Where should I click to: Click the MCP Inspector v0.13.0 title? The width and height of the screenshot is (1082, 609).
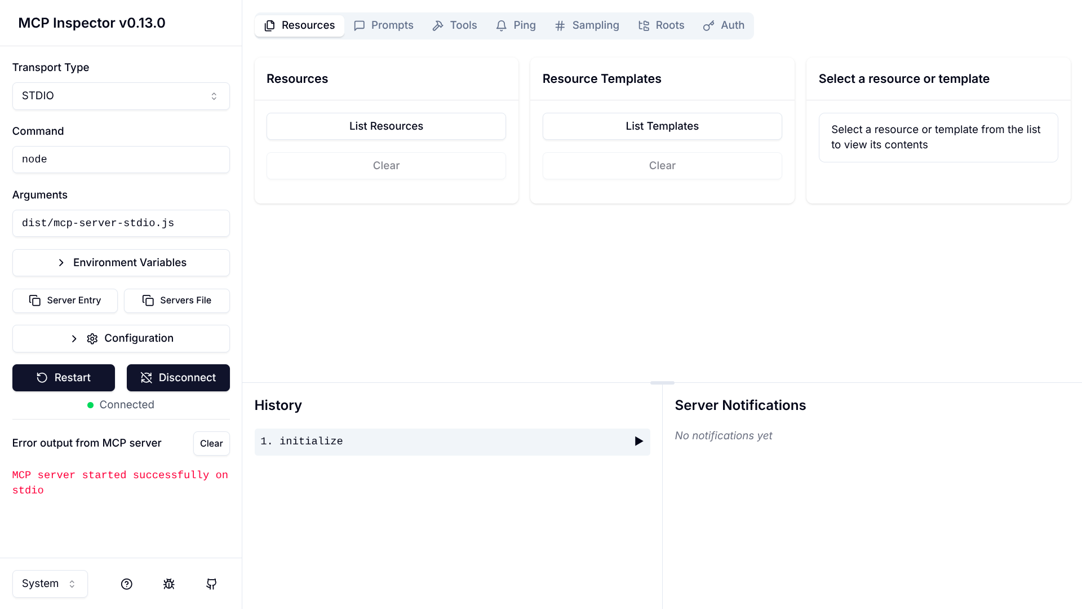pos(92,23)
